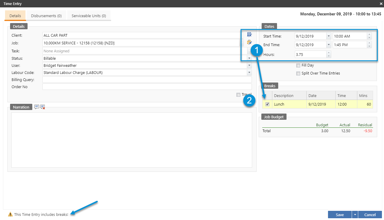Open the edit client icon beside Client field
The width and height of the screenshot is (384, 220).
(x=249, y=35)
